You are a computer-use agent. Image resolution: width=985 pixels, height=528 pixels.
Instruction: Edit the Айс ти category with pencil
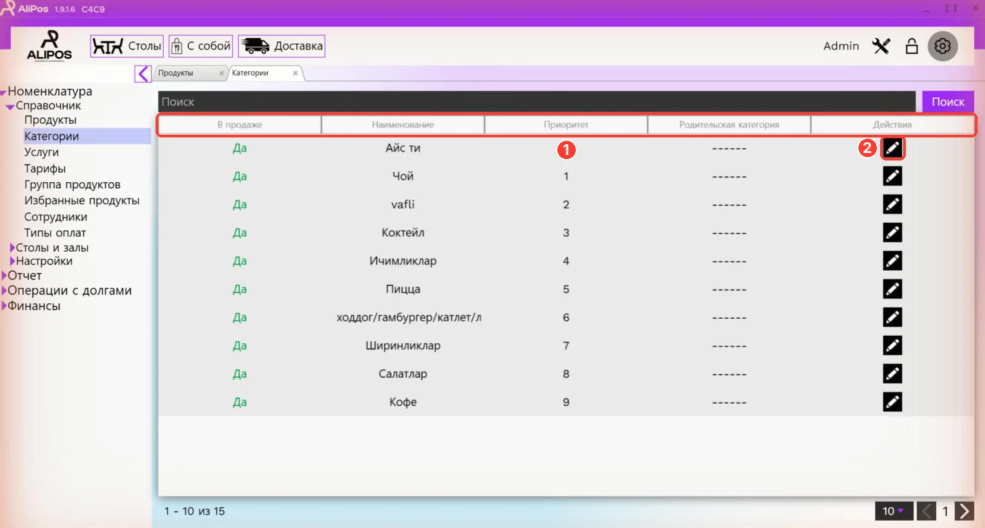892,148
